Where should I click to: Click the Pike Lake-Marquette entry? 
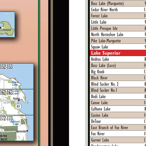[118, 41]
